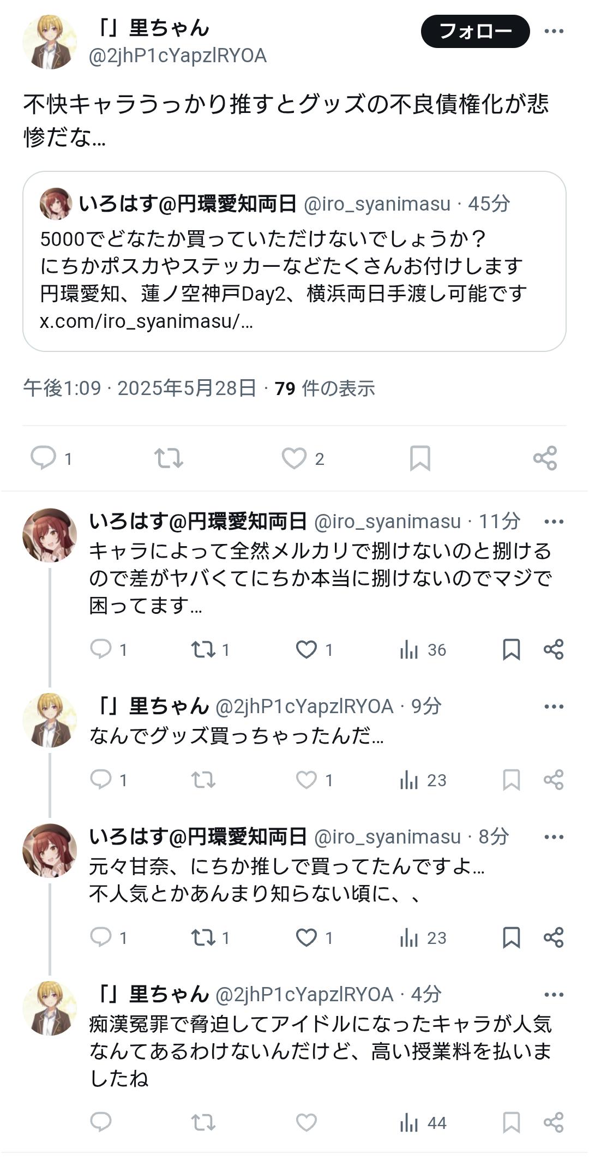Open more options on the 9分 reply
The height and width of the screenshot is (1160, 589).
(x=554, y=707)
